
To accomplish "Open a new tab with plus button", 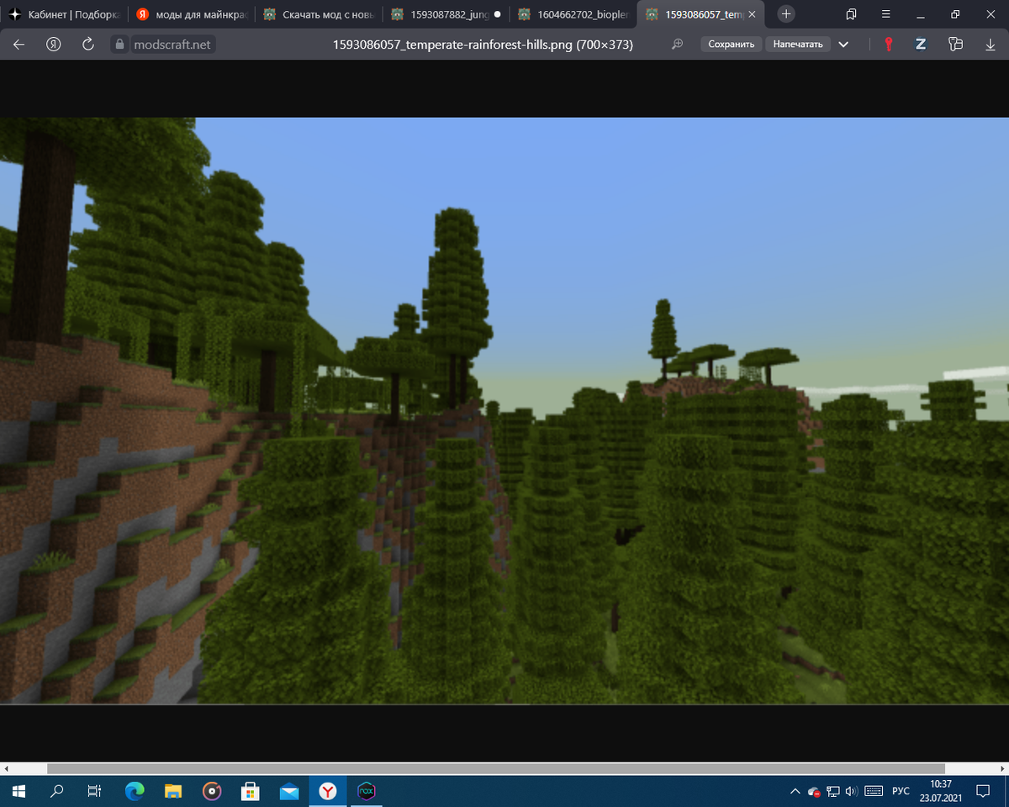I will pyautogui.click(x=785, y=14).
